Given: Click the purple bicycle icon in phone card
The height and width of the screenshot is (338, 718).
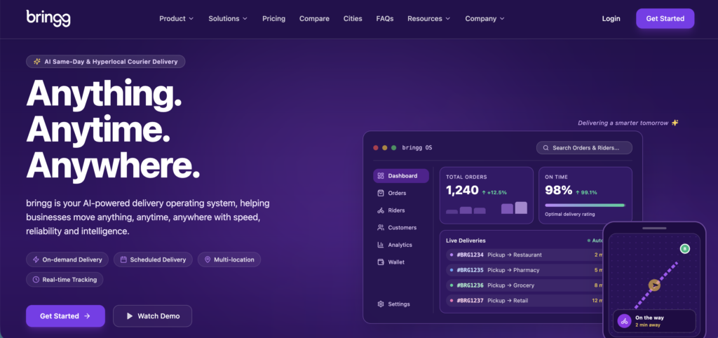Looking at the screenshot, I should pos(623,321).
